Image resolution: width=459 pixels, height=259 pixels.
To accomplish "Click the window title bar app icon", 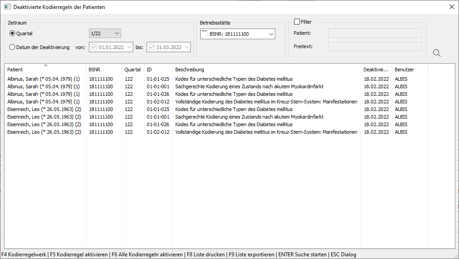I will click(x=7, y=7).
